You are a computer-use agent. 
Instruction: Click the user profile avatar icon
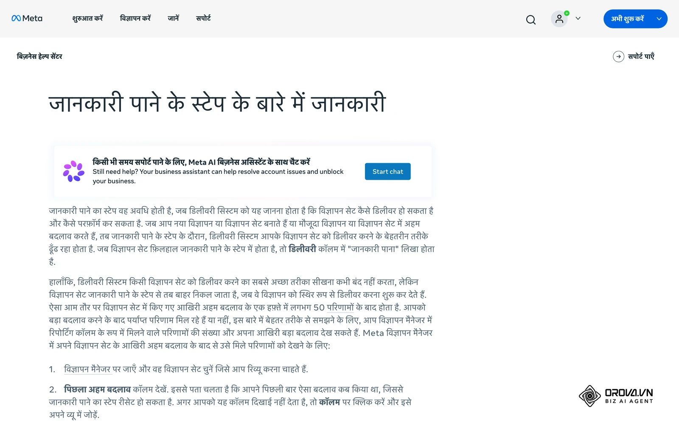pyautogui.click(x=559, y=19)
